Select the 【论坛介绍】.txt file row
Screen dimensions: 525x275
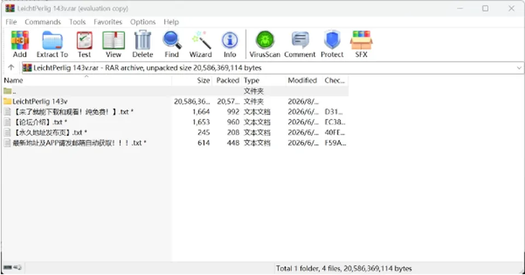pyautogui.click(x=176, y=122)
